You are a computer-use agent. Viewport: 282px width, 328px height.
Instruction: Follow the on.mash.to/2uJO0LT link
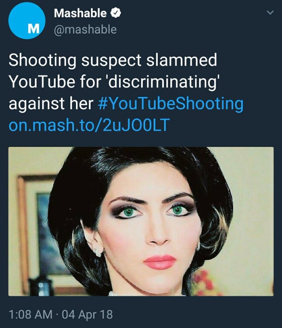(89, 125)
